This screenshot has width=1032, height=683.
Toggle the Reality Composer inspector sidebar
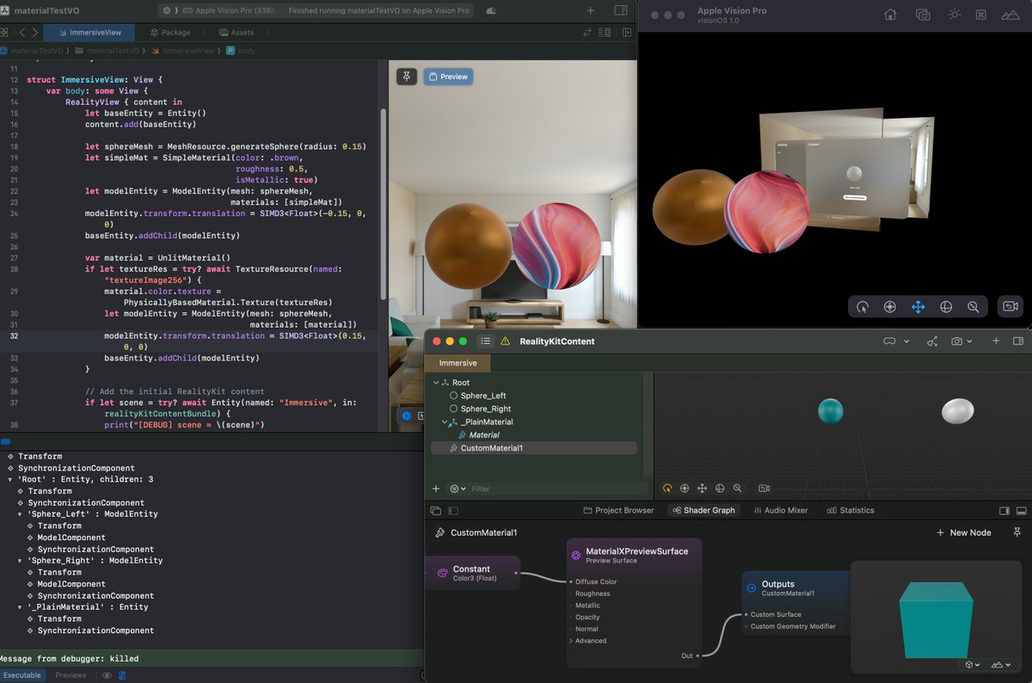pyautogui.click(x=1019, y=341)
